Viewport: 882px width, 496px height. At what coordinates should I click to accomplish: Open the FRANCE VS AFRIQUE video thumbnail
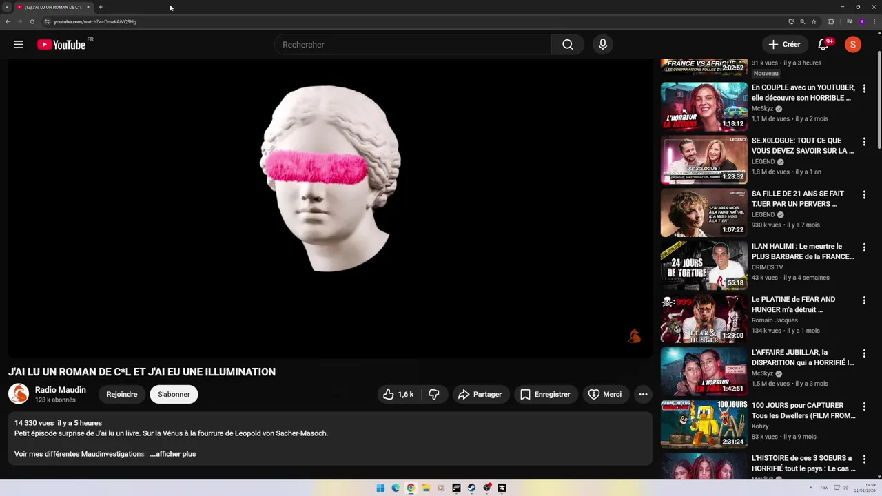[x=704, y=67]
